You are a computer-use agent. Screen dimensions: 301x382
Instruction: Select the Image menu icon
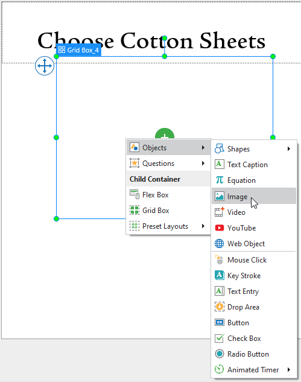pos(219,196)
